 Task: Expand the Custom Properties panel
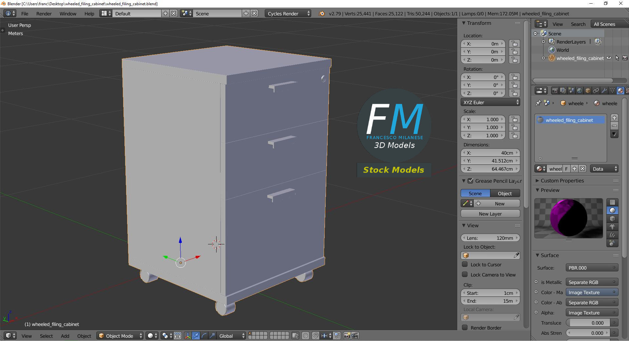tap(537, 180)
